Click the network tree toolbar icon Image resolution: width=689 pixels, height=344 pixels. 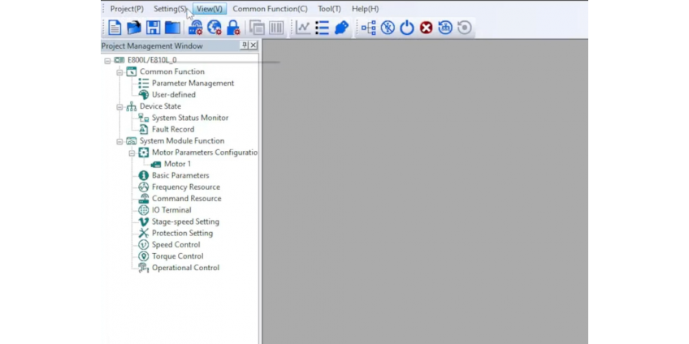(x=368, y=28)
